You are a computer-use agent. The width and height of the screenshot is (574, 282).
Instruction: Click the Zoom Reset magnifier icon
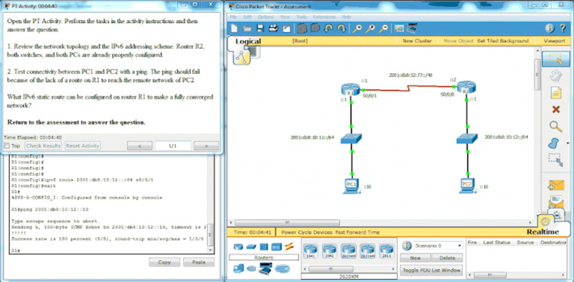[x=370, y=29]
